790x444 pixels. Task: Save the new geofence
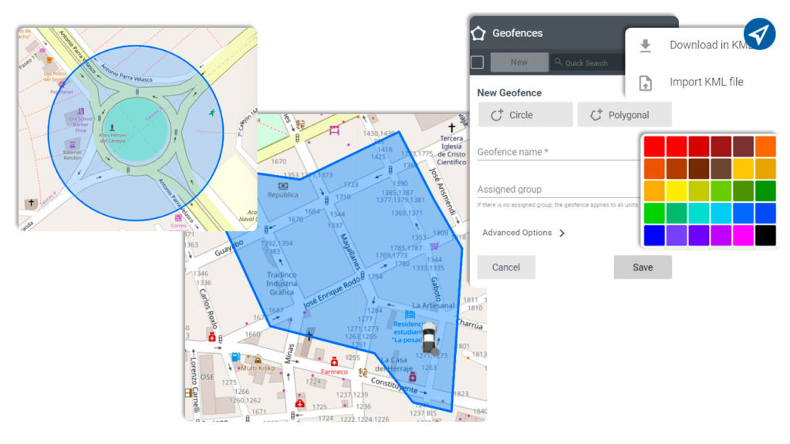[x=643, y=267]
